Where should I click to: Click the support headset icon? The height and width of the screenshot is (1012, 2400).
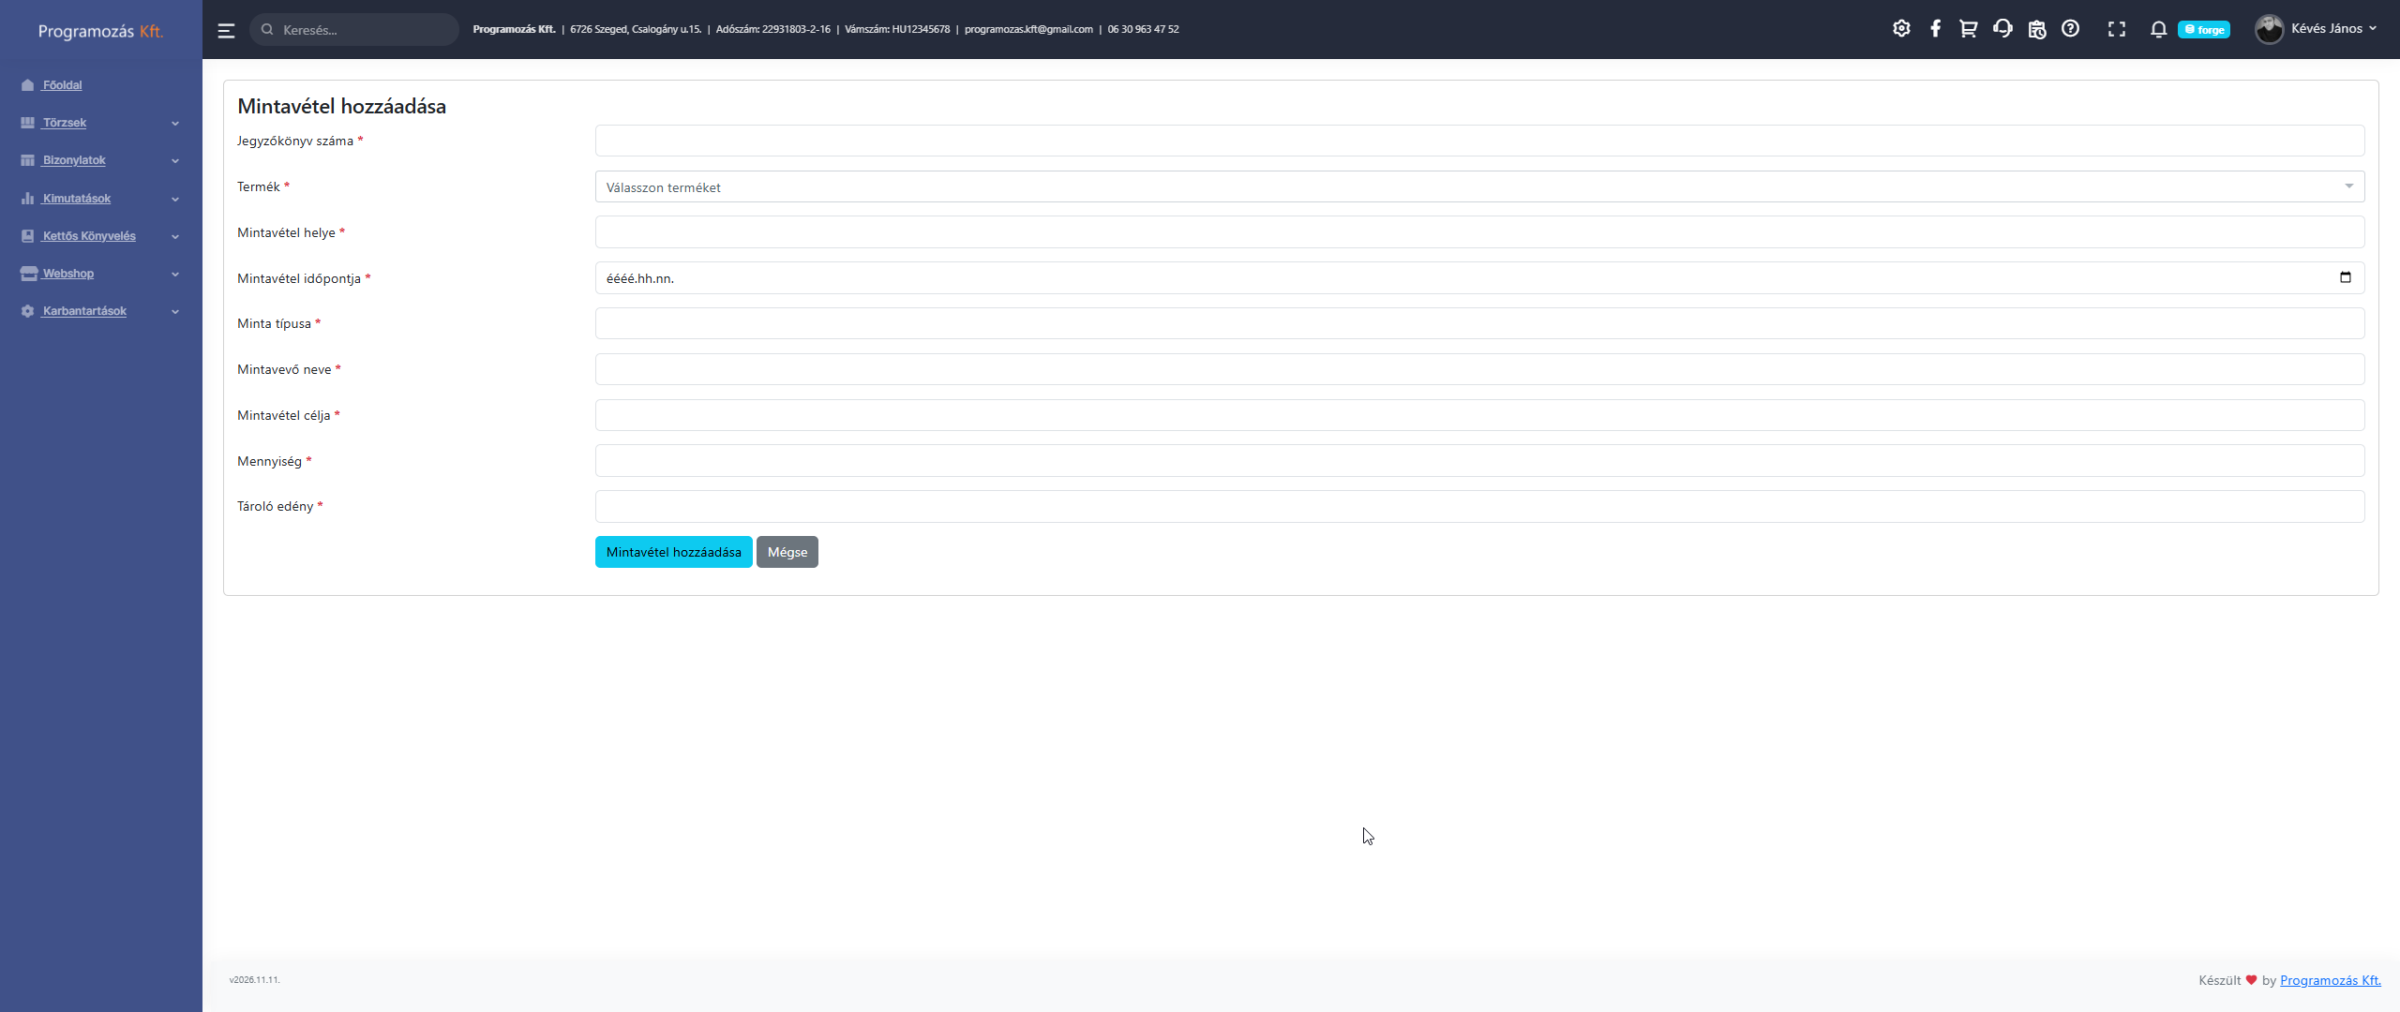[x=2002, y=29]
